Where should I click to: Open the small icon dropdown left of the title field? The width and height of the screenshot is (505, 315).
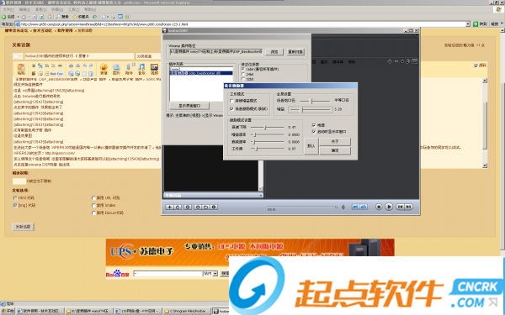[x=18, y=56]
